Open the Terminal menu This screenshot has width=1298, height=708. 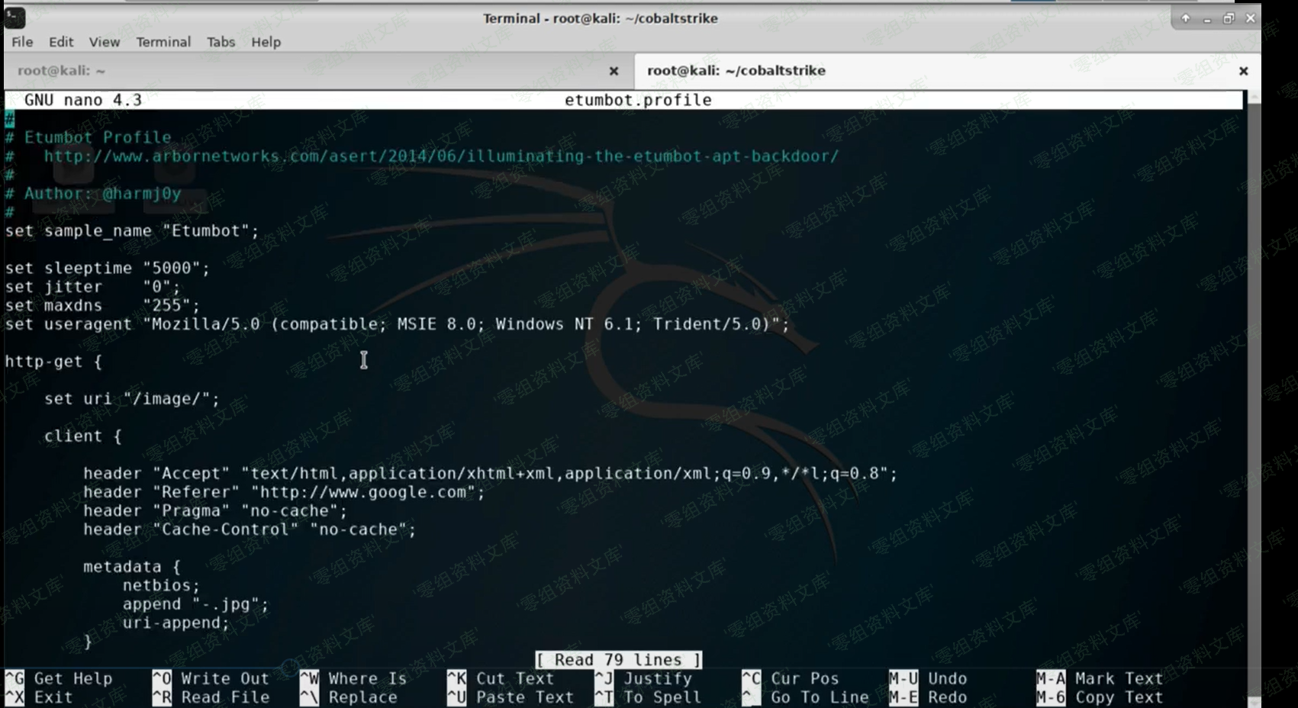click(163, 42)
